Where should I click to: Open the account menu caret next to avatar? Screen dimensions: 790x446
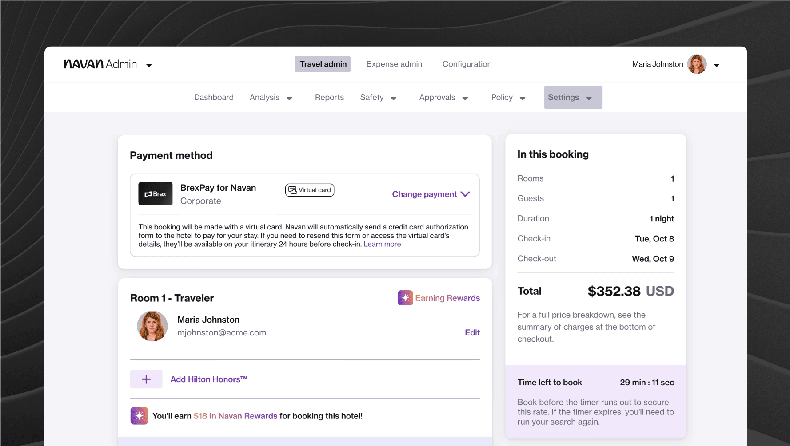717,65
